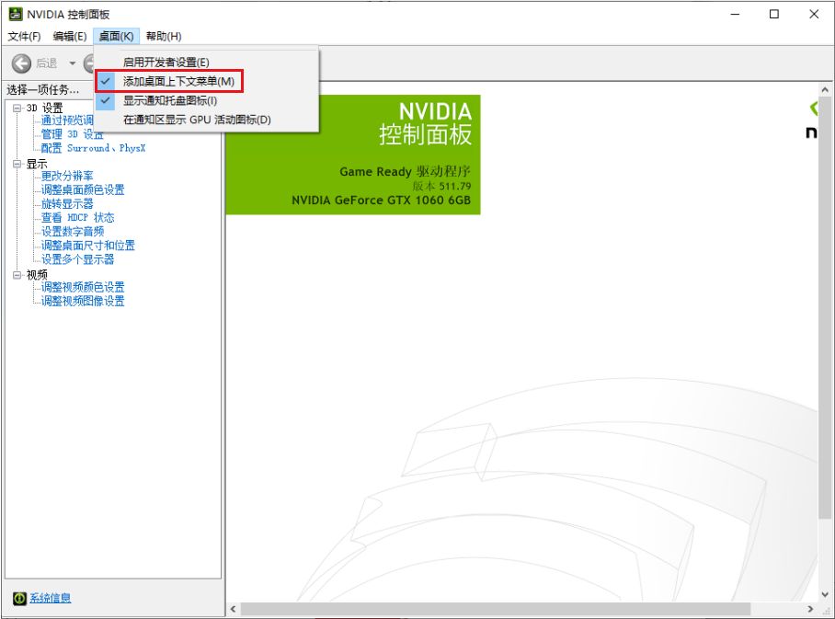Click the green Back arrow icon
This screenshot has width=835, height=619.
click(21, 63)
